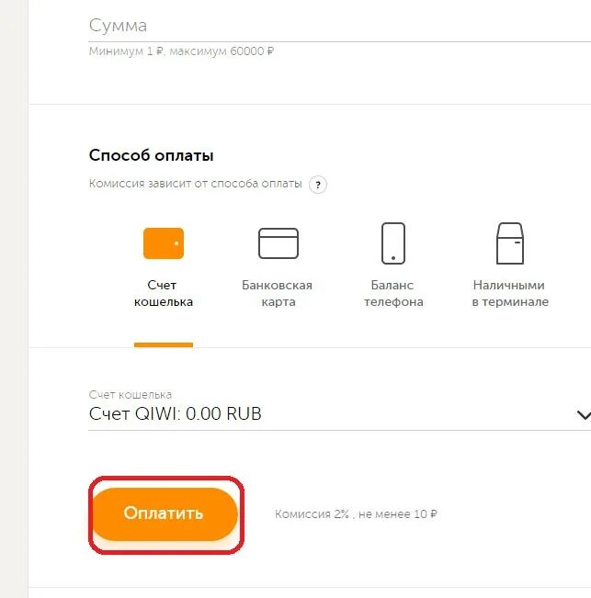
Task: Switch to the Банковская карта tab label
Action: [x=278, y=294]
